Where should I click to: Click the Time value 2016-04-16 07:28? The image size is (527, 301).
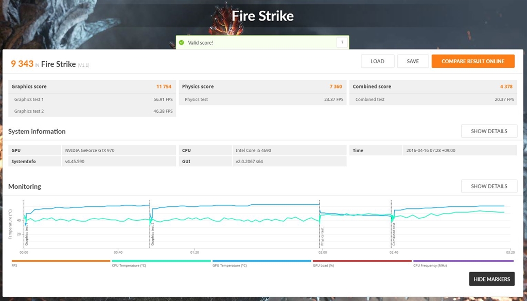460,150
